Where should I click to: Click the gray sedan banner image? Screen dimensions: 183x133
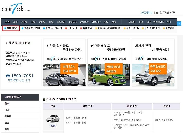[64, 75]
